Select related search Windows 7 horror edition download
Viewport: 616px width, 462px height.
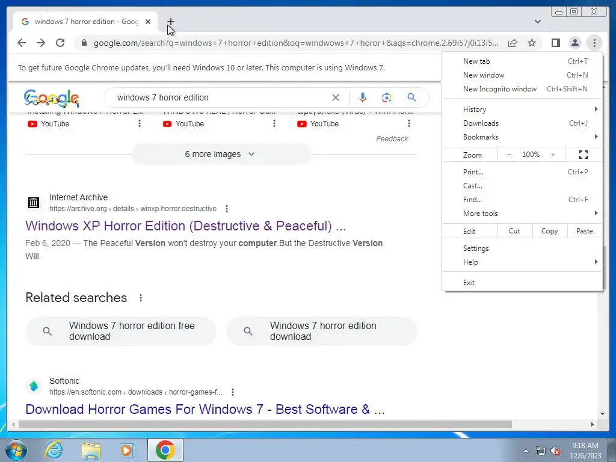click(x=322, y=331)
